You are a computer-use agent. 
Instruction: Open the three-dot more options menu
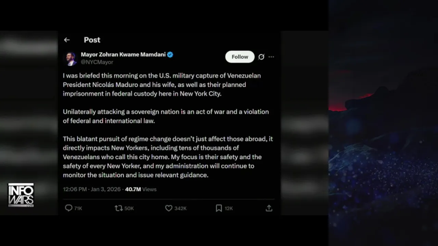271,57
